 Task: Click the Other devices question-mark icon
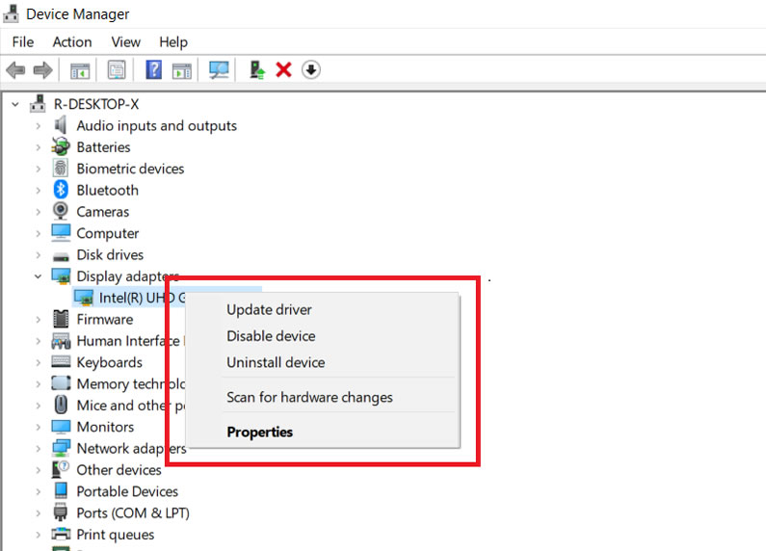click(x=61, y=469)
